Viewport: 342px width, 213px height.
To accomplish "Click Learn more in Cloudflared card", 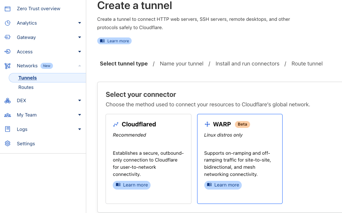I will [132, 185].
